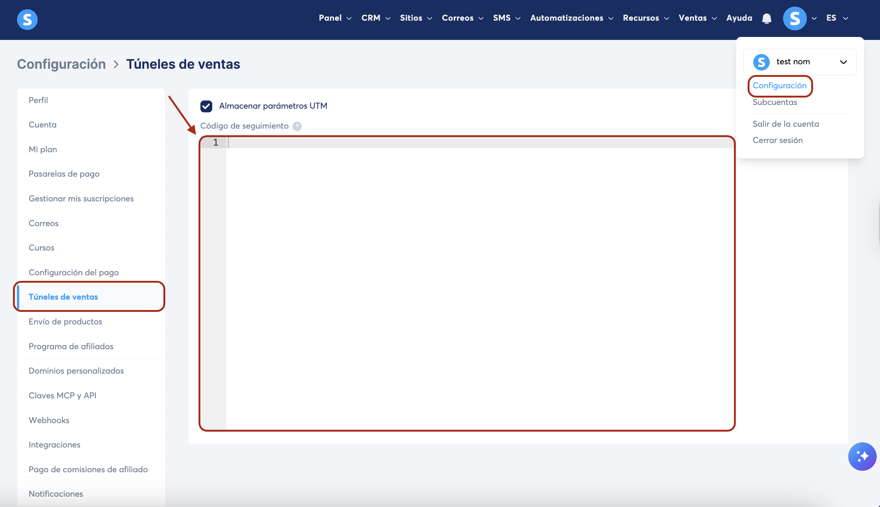
Task: Click Configuración in the account dropdown
Action: [x=779, y=86]
